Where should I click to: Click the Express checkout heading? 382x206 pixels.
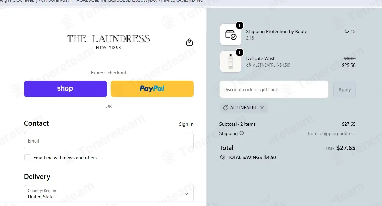click(x=109, y=73)
